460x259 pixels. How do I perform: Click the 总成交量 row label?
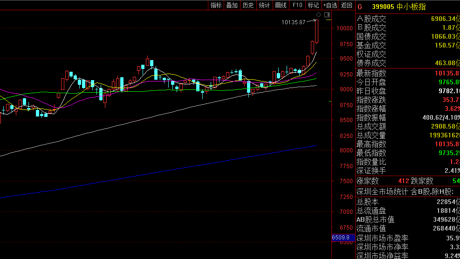[x=371, y=135]
